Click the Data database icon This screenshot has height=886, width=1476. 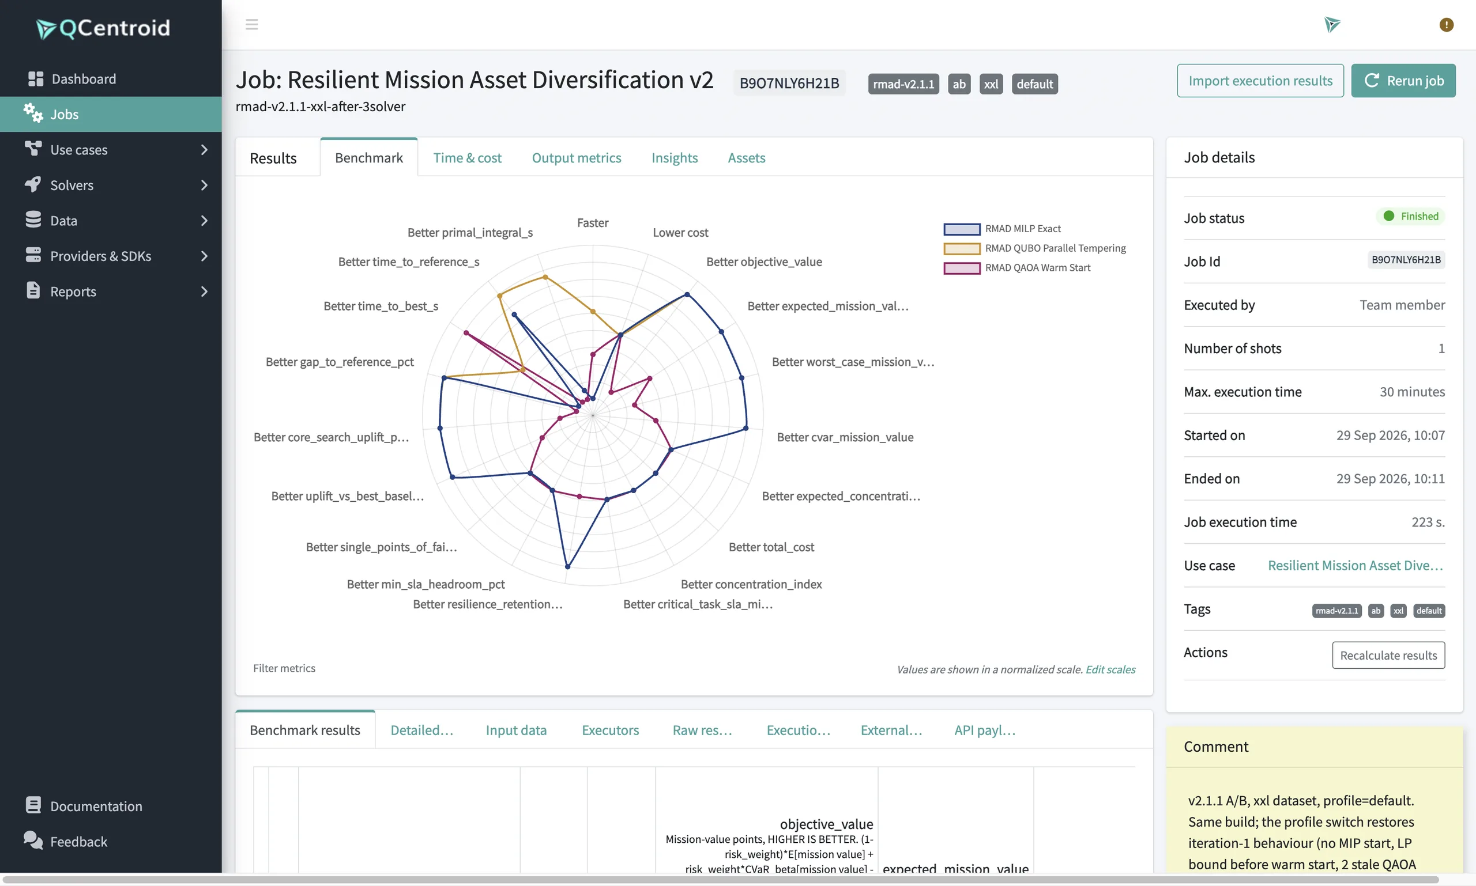click(33, 219)
